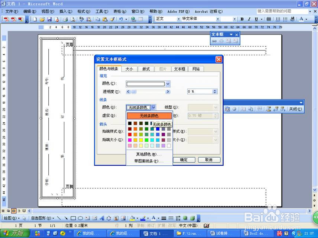Image resolution: width=318 pixels, height=238 pixels.
Task: Create a new blank document
Action: pyautogui.click(x=35, y=19)
